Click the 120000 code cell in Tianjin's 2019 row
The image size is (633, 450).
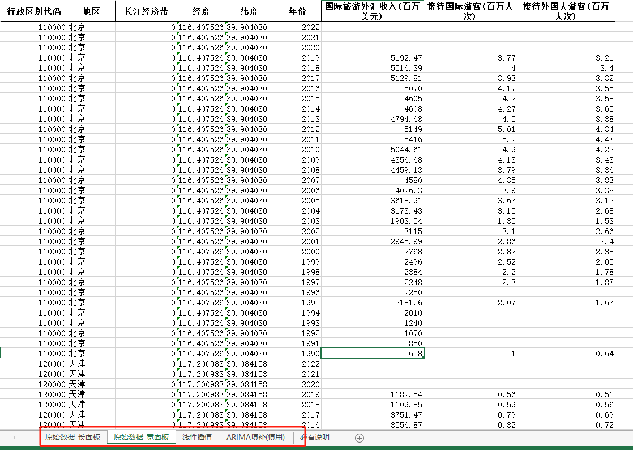click(34, 394)
